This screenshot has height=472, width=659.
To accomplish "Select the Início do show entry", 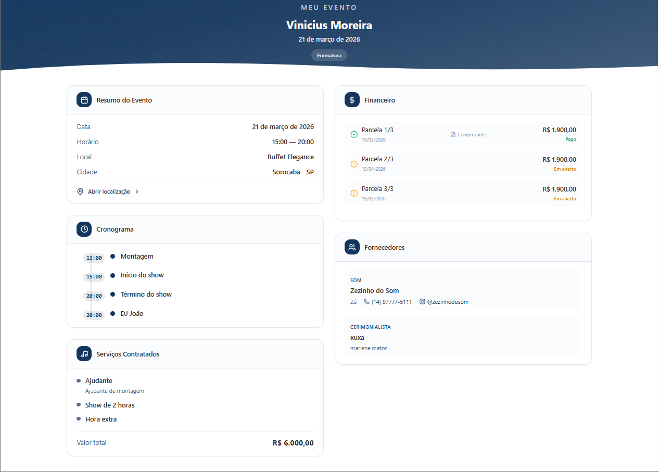I will pos(142,275).
